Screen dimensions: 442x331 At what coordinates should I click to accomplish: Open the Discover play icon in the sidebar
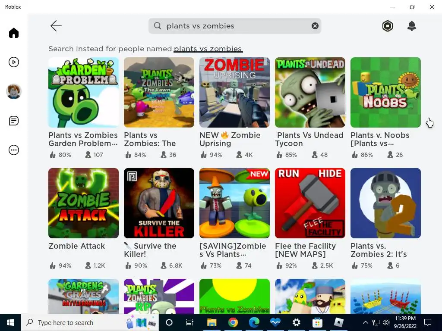(14, 62)
